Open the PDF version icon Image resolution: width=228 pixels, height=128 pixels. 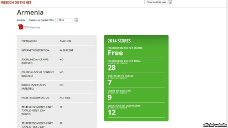(x=20, y=27)
